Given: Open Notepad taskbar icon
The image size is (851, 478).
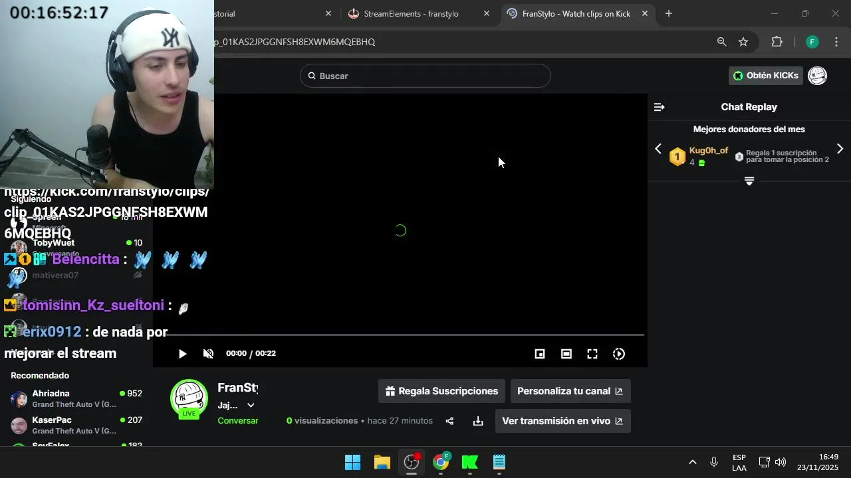Looking at the screenshot, I should 499,462.
